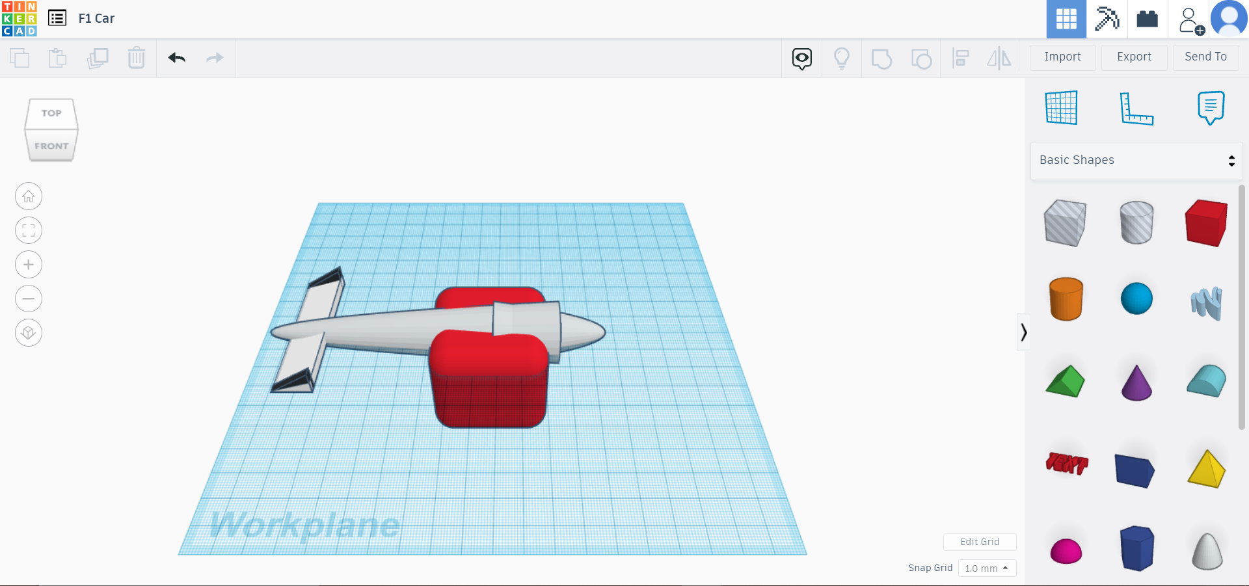Image resolution: width=1249 pixels, height=586 pixels.
Task: Open the Snap Grid 1.0 mm dropdown
Action: (987, 568)
